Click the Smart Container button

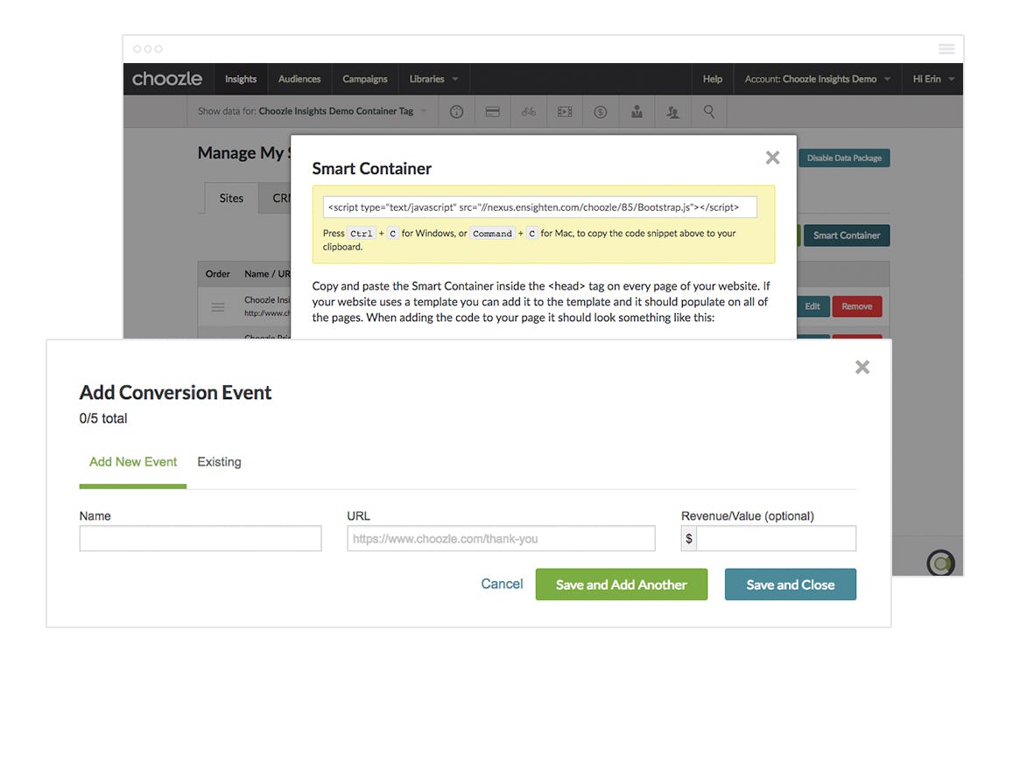(847, 235)
